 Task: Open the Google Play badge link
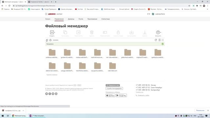tap(121, 95)
